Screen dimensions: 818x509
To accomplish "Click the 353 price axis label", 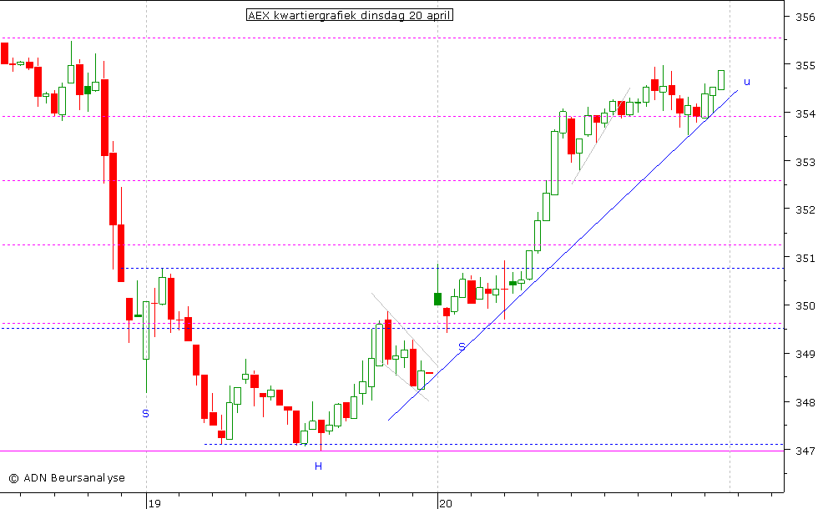I will point(805,162).
